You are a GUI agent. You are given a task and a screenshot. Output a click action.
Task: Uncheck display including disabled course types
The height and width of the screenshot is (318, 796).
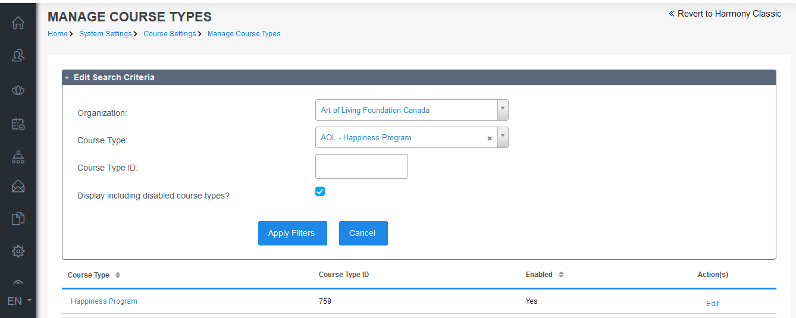coord(320,191)
